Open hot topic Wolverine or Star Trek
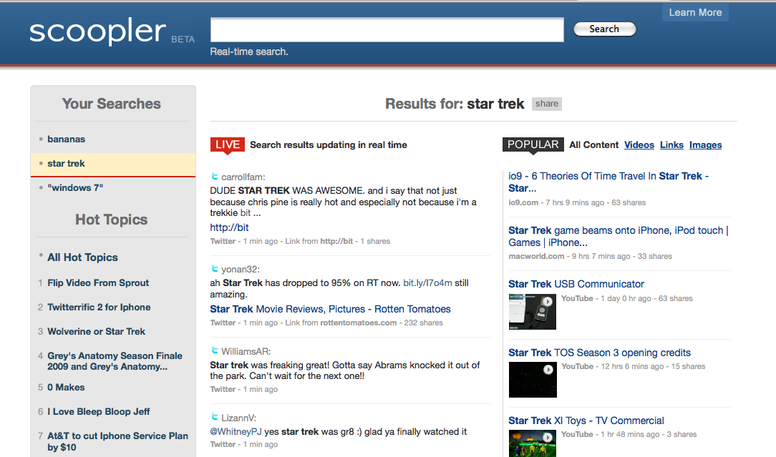The height and width of the screenshot is (457, 776). point(97,331)
